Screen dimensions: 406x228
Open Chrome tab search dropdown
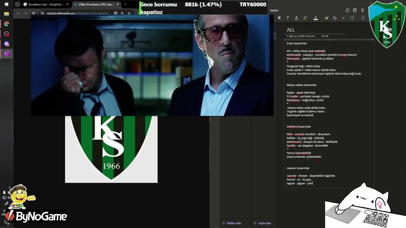[x=17, y=4]
